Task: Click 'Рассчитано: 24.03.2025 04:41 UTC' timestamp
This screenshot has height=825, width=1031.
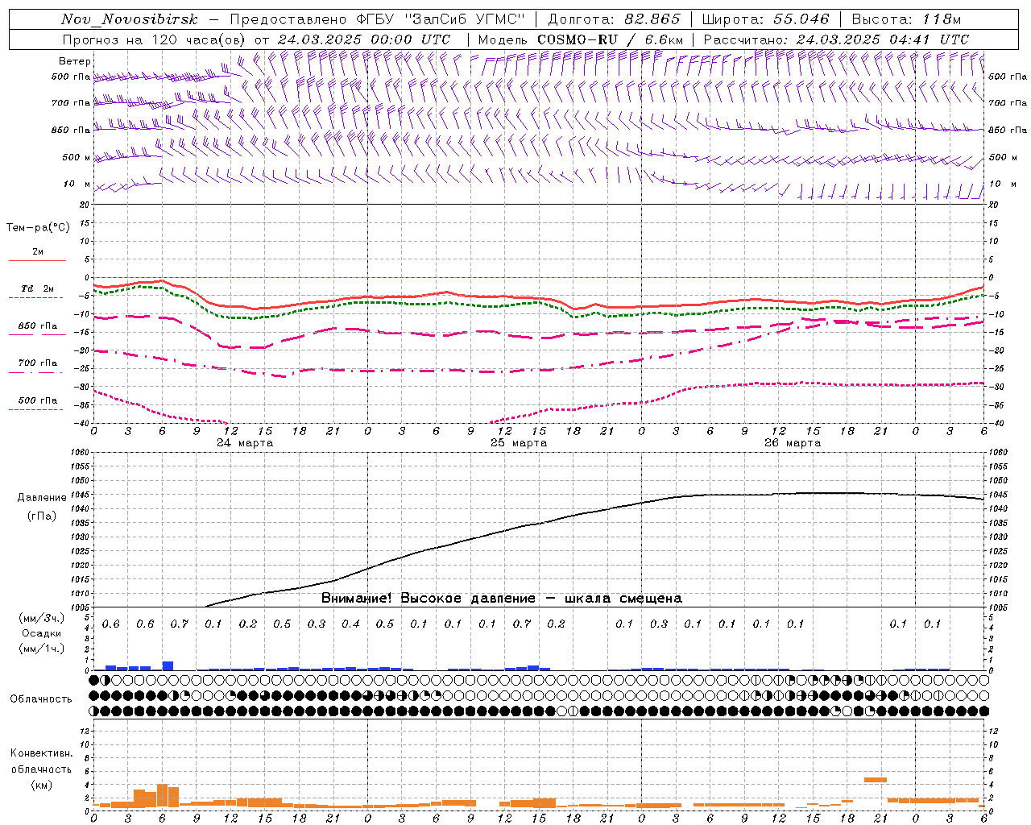Action: click(x=836, y=39)
